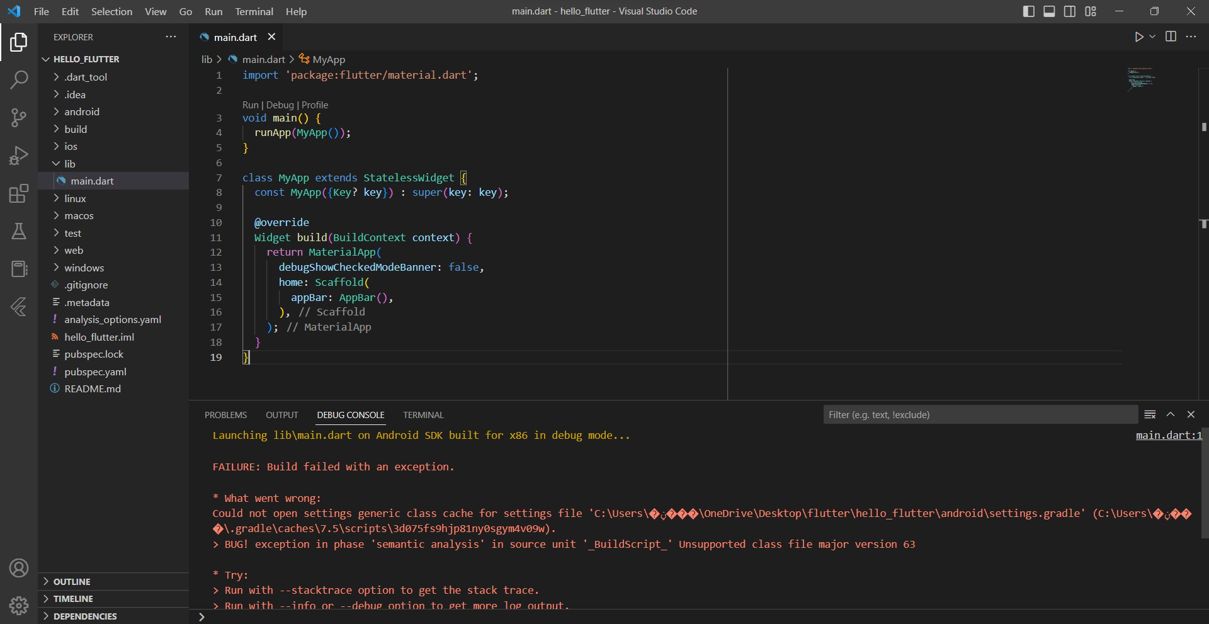
Task: Select the Debug Console panel tab
Action: tap(351, 415)
